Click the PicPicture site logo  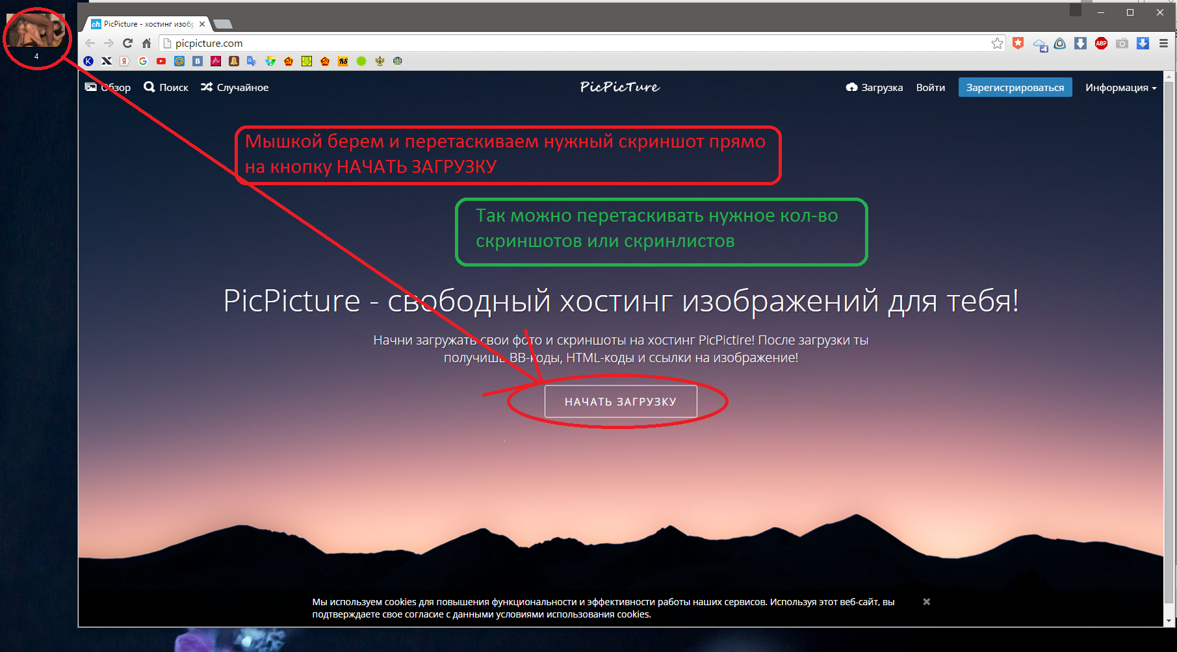pyautogui.click(x=620, y=87)
